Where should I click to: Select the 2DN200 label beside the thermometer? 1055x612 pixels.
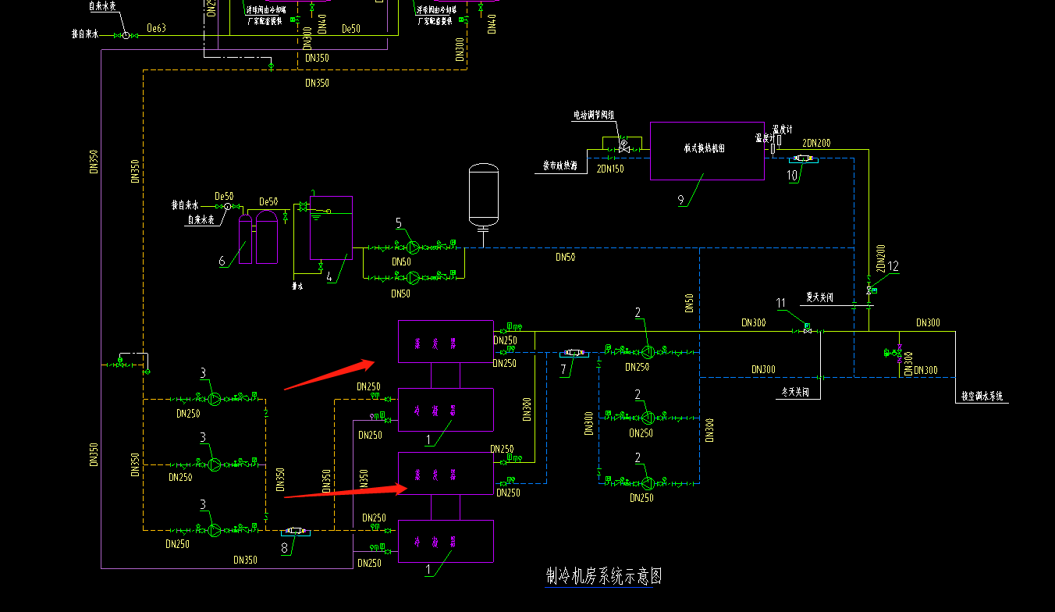pyautogui.click(x=816, y=144)
